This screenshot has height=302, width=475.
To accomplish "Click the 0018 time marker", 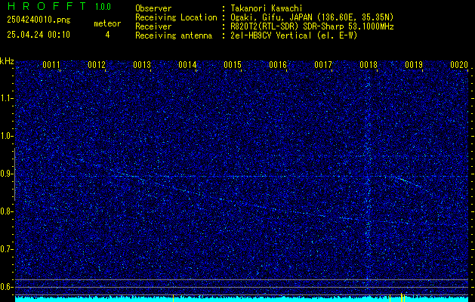I will click(x=369, y=65).
